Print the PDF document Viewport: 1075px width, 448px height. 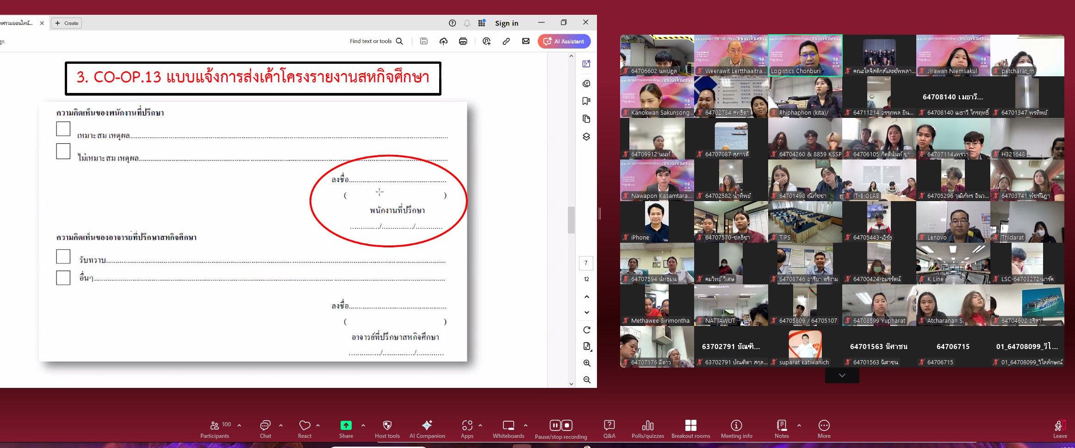pos(463,41)
